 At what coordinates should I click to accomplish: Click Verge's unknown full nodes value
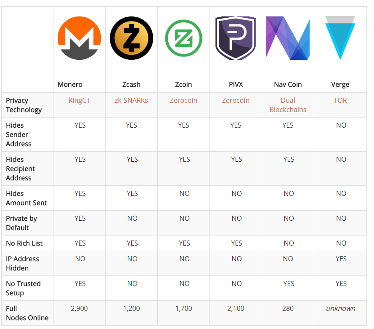341,308
